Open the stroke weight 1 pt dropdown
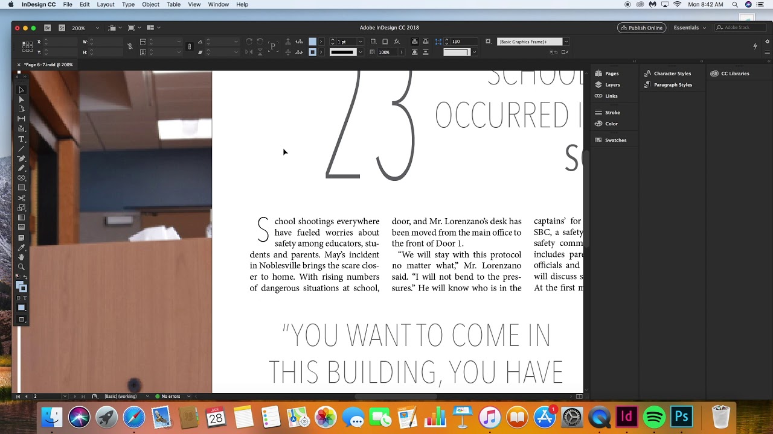 point(361,42)
